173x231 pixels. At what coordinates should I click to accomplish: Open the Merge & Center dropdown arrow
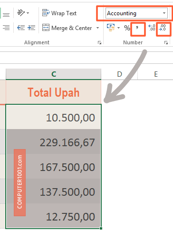point(98,28)
